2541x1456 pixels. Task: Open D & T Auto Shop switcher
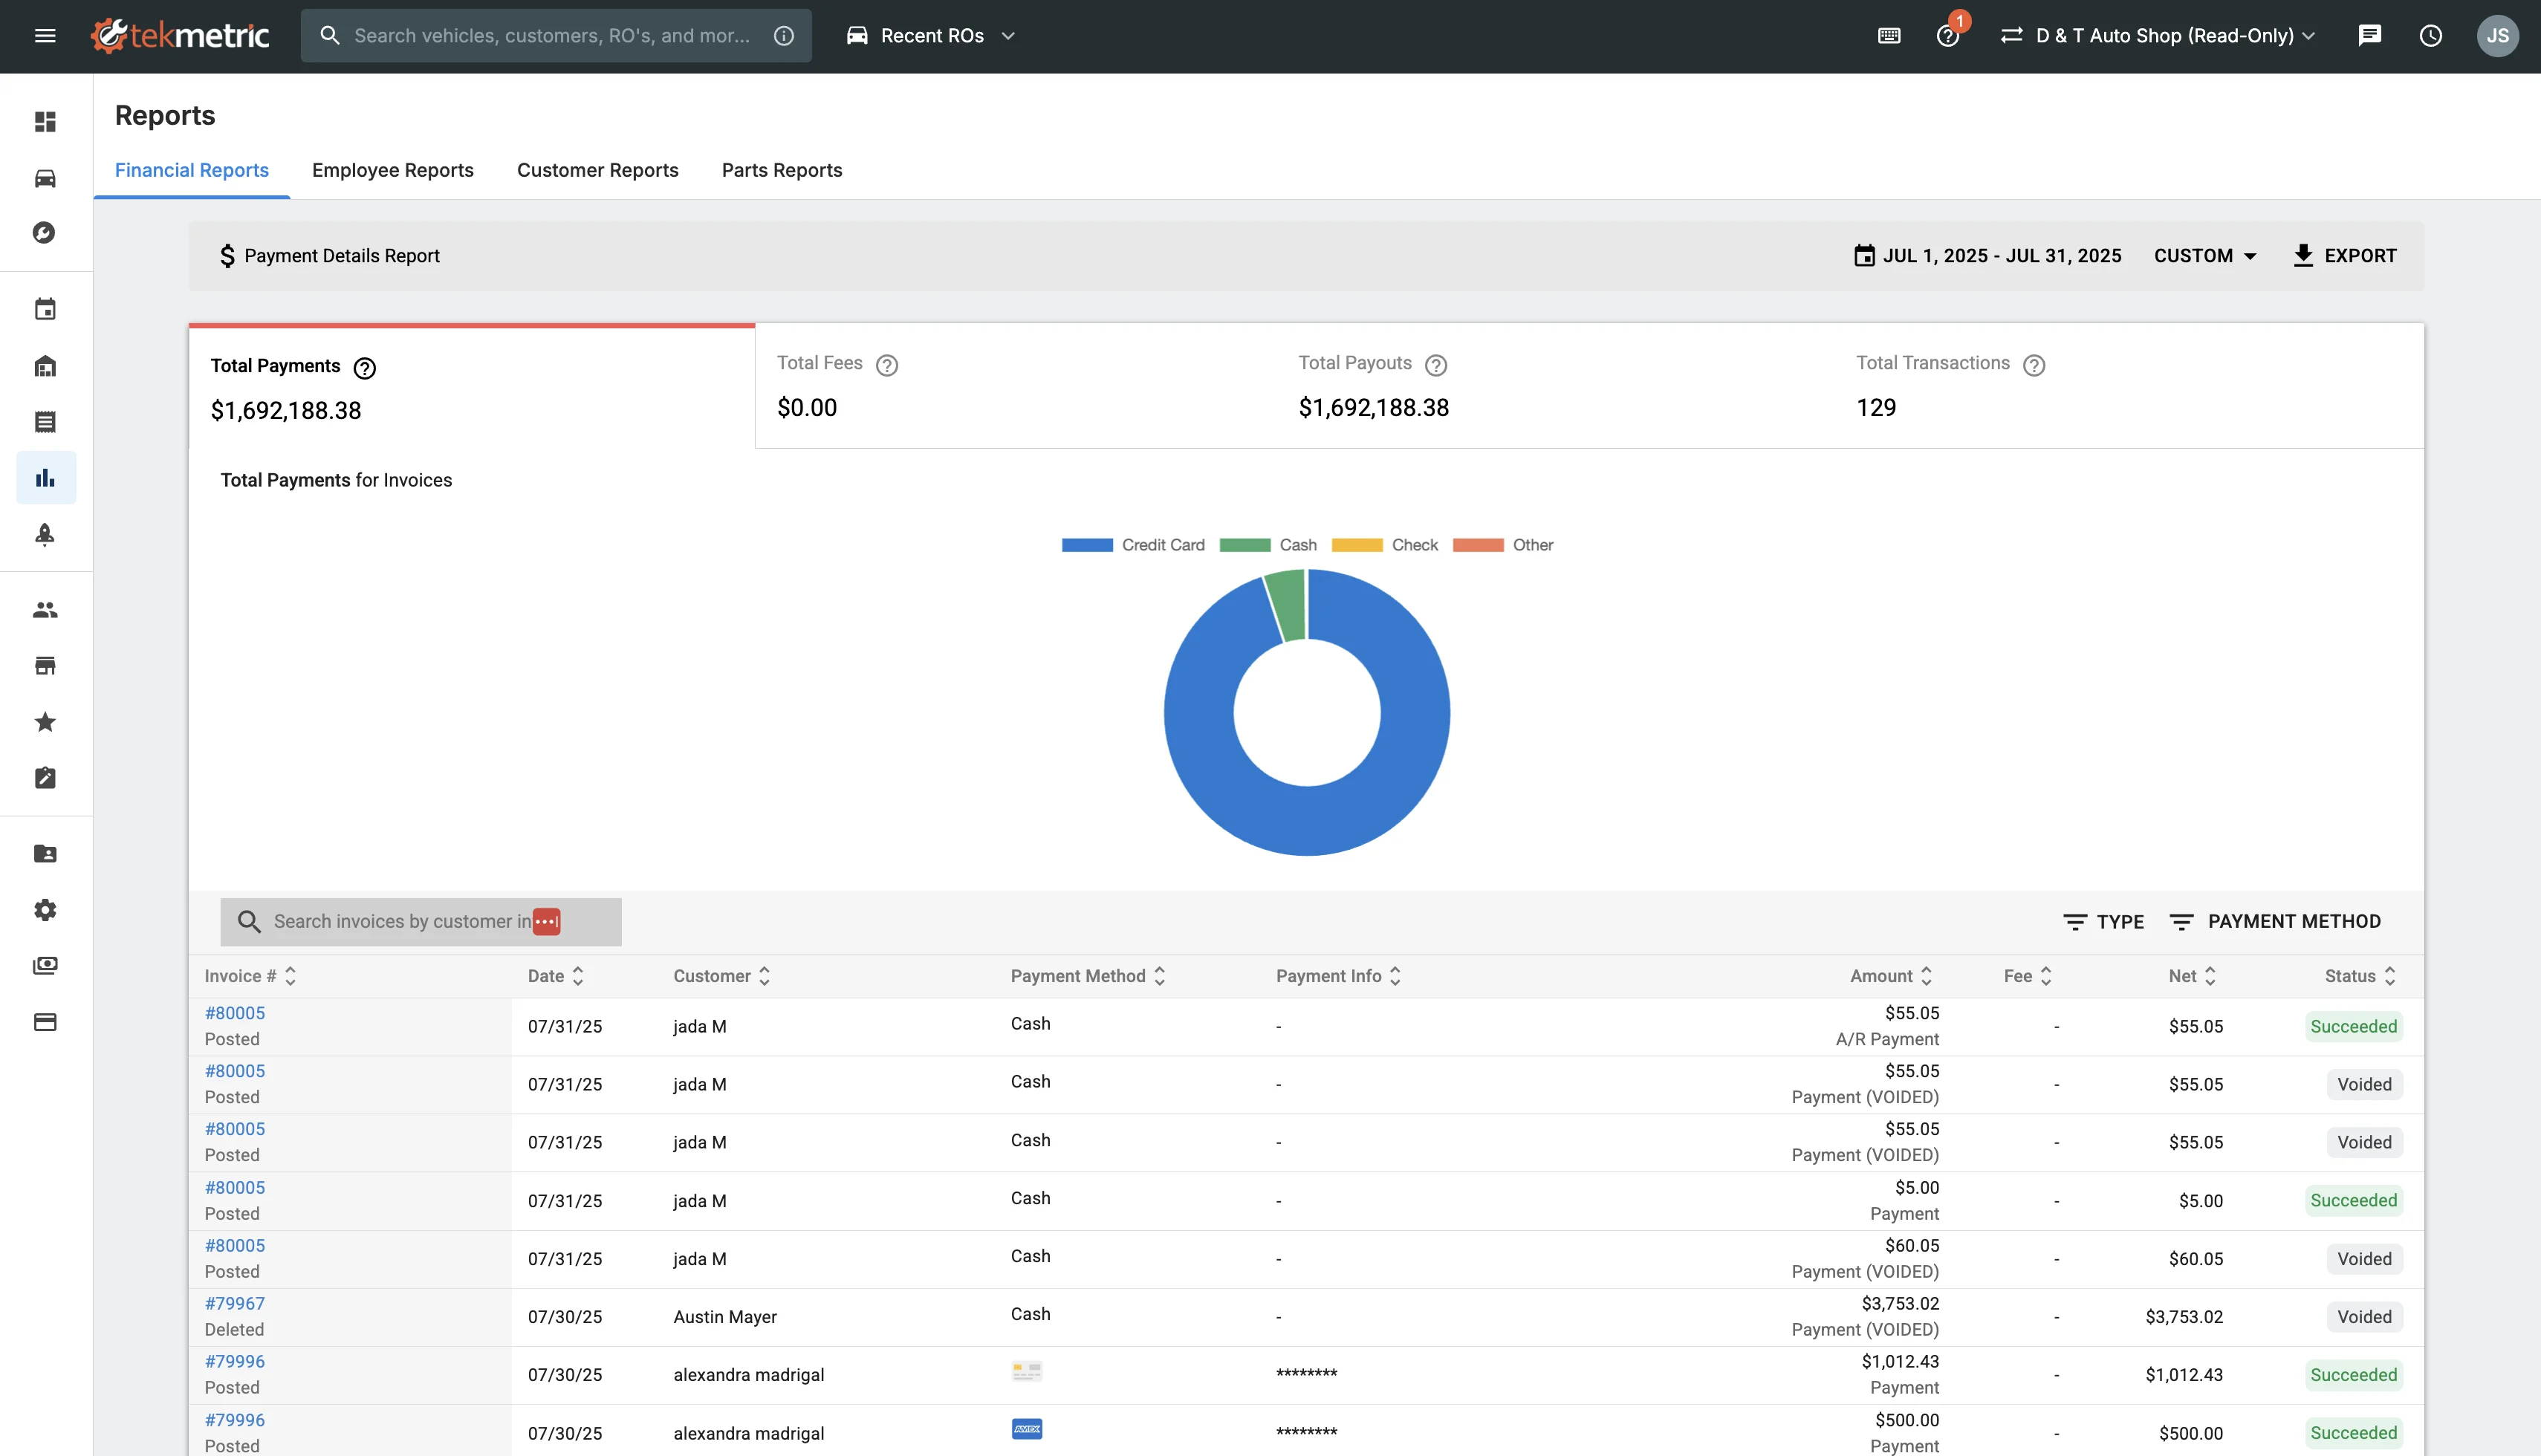[2158, 36]
